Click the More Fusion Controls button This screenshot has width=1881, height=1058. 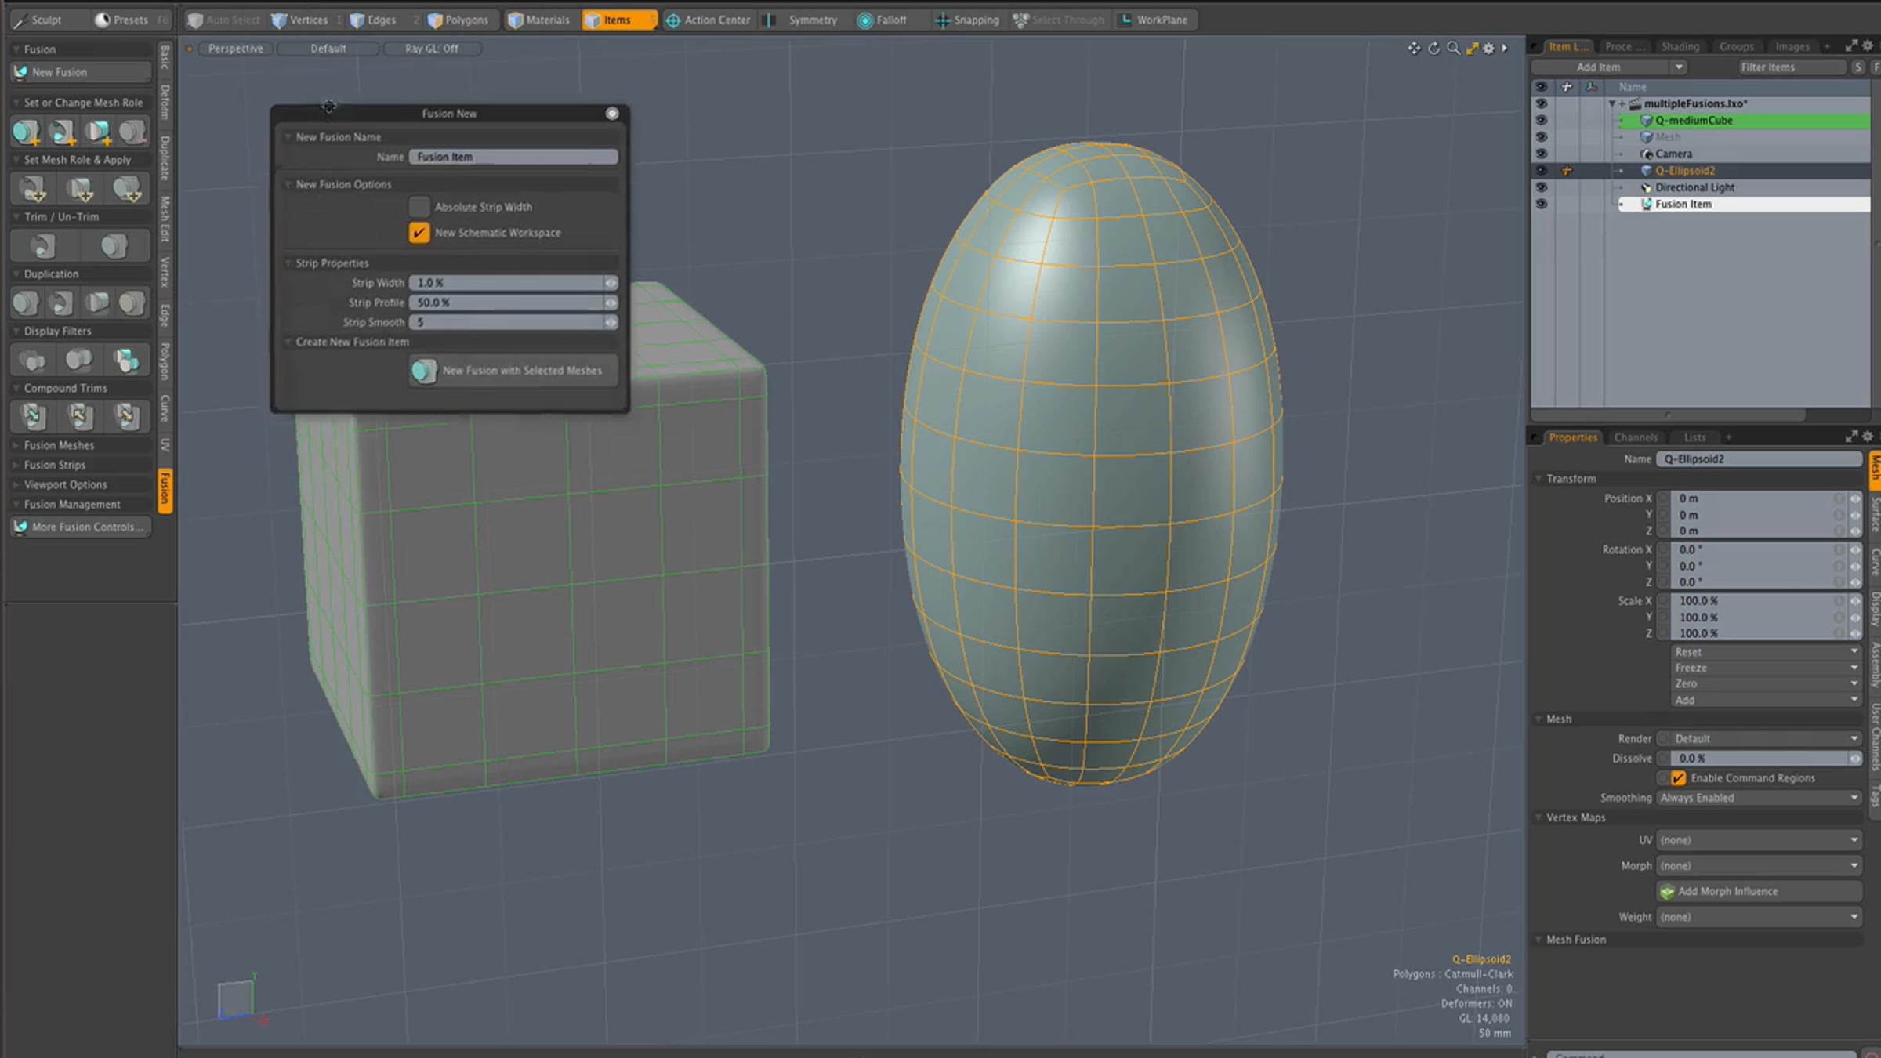coord(81,527)
